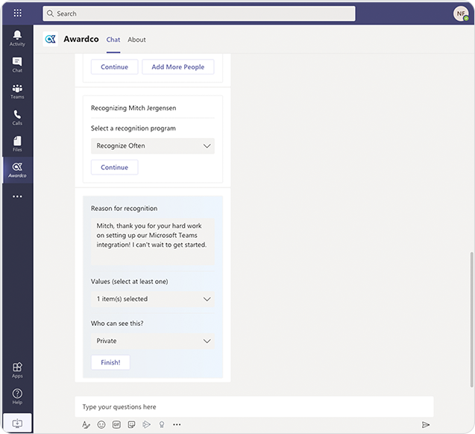
Task: Go to Chat in the sidebar
Action: (17, 65)
